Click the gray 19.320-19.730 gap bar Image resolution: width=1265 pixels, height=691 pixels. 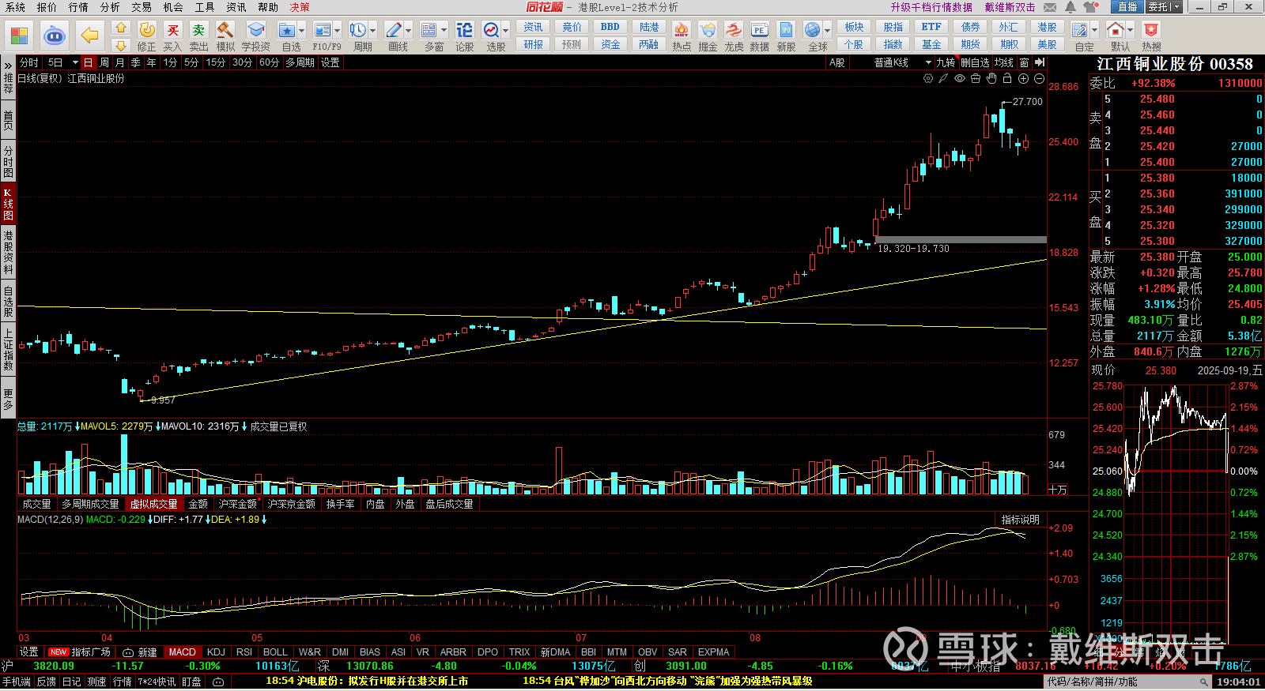(x=961, y=239)
